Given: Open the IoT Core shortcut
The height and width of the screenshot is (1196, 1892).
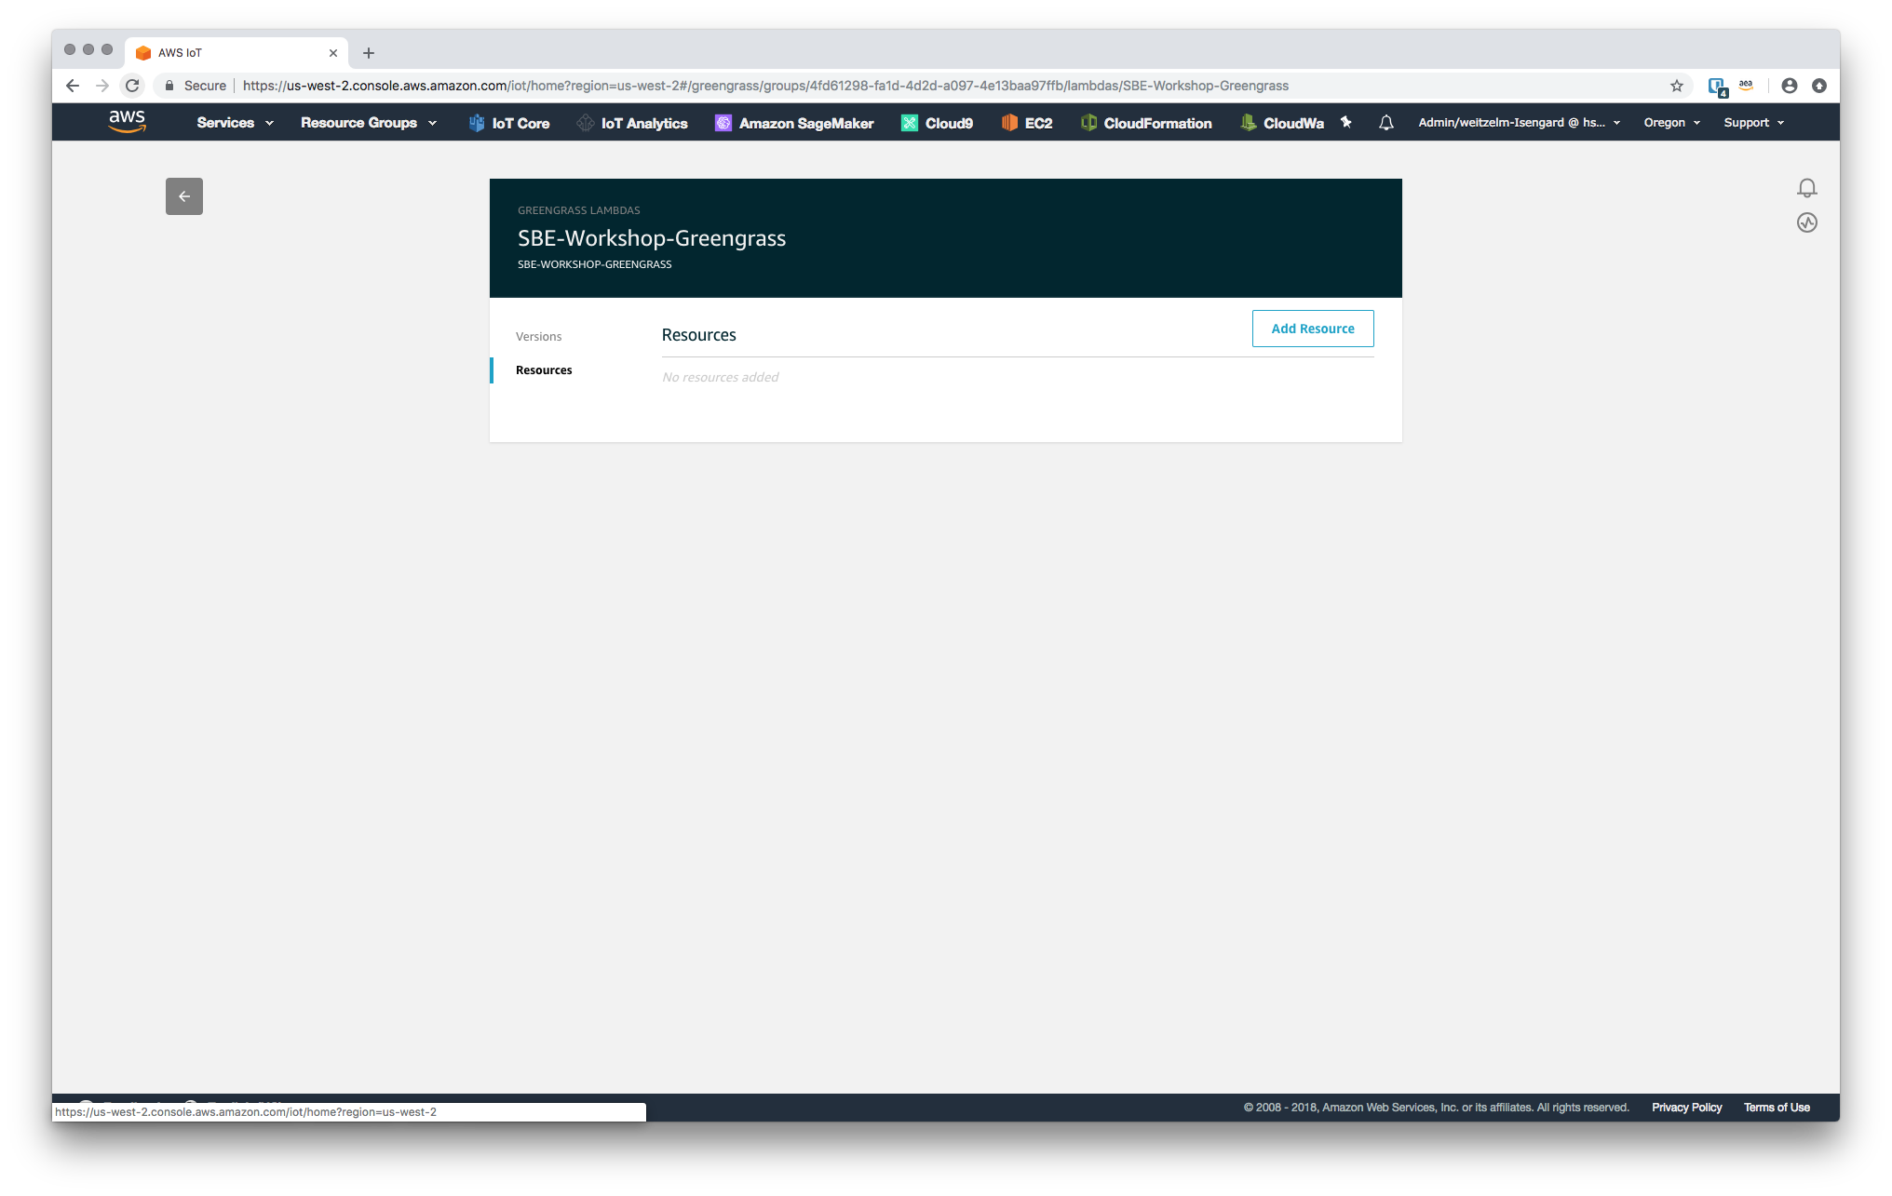Looking at the screenshot, I should tap(509, 123).
